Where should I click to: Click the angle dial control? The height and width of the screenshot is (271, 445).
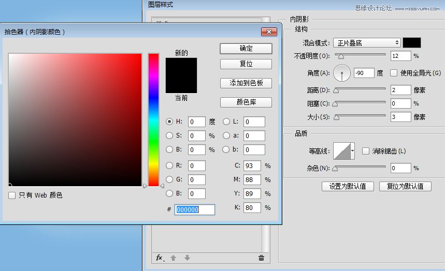click(342, 73)
